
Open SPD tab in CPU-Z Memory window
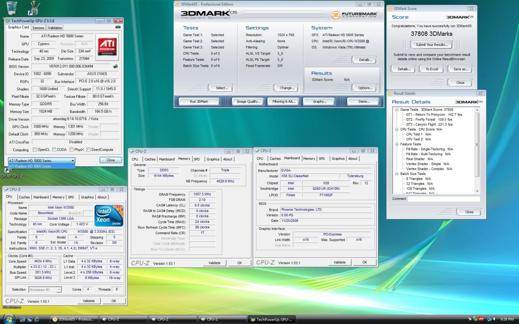click(197, 159)
